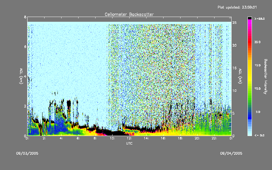This screenshot has height=170, width=272.
Task: Click the '20:' hour tick on time axis
Action: [x=197, y=138]
